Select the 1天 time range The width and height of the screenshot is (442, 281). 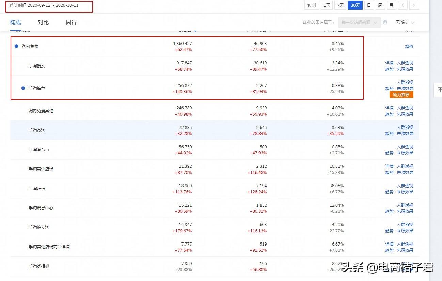point(327,5)
